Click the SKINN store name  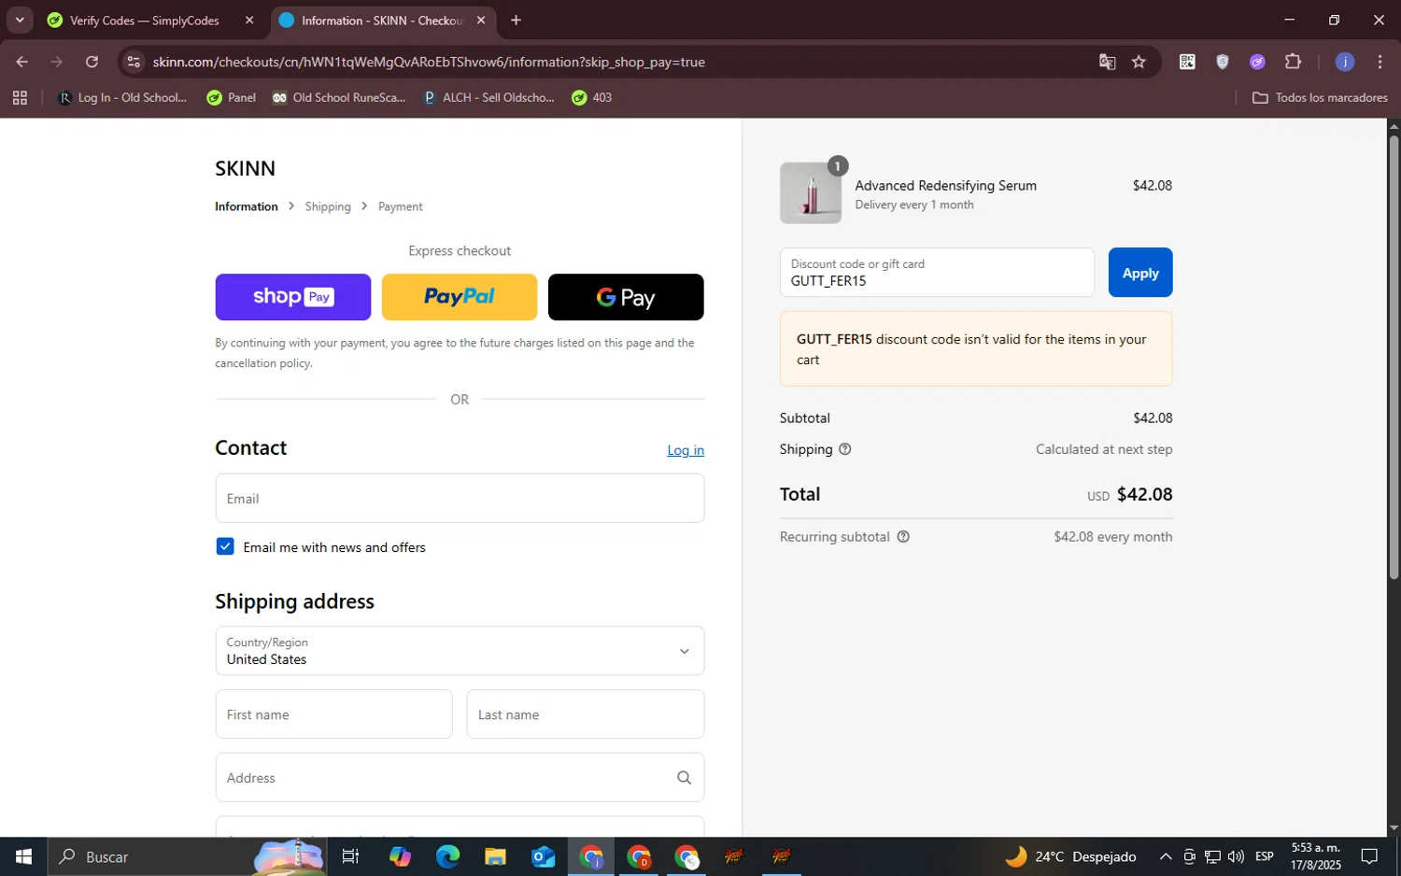[x=245, y=168]
